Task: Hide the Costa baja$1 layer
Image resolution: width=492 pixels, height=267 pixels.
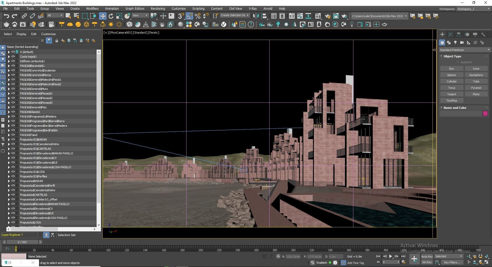Action: click(13, 57)
